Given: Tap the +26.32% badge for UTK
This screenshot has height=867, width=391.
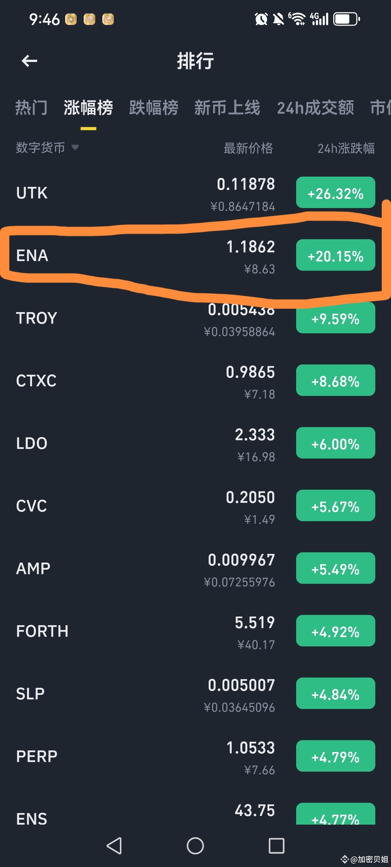Looking at the screenshot, I should point(335,193).
